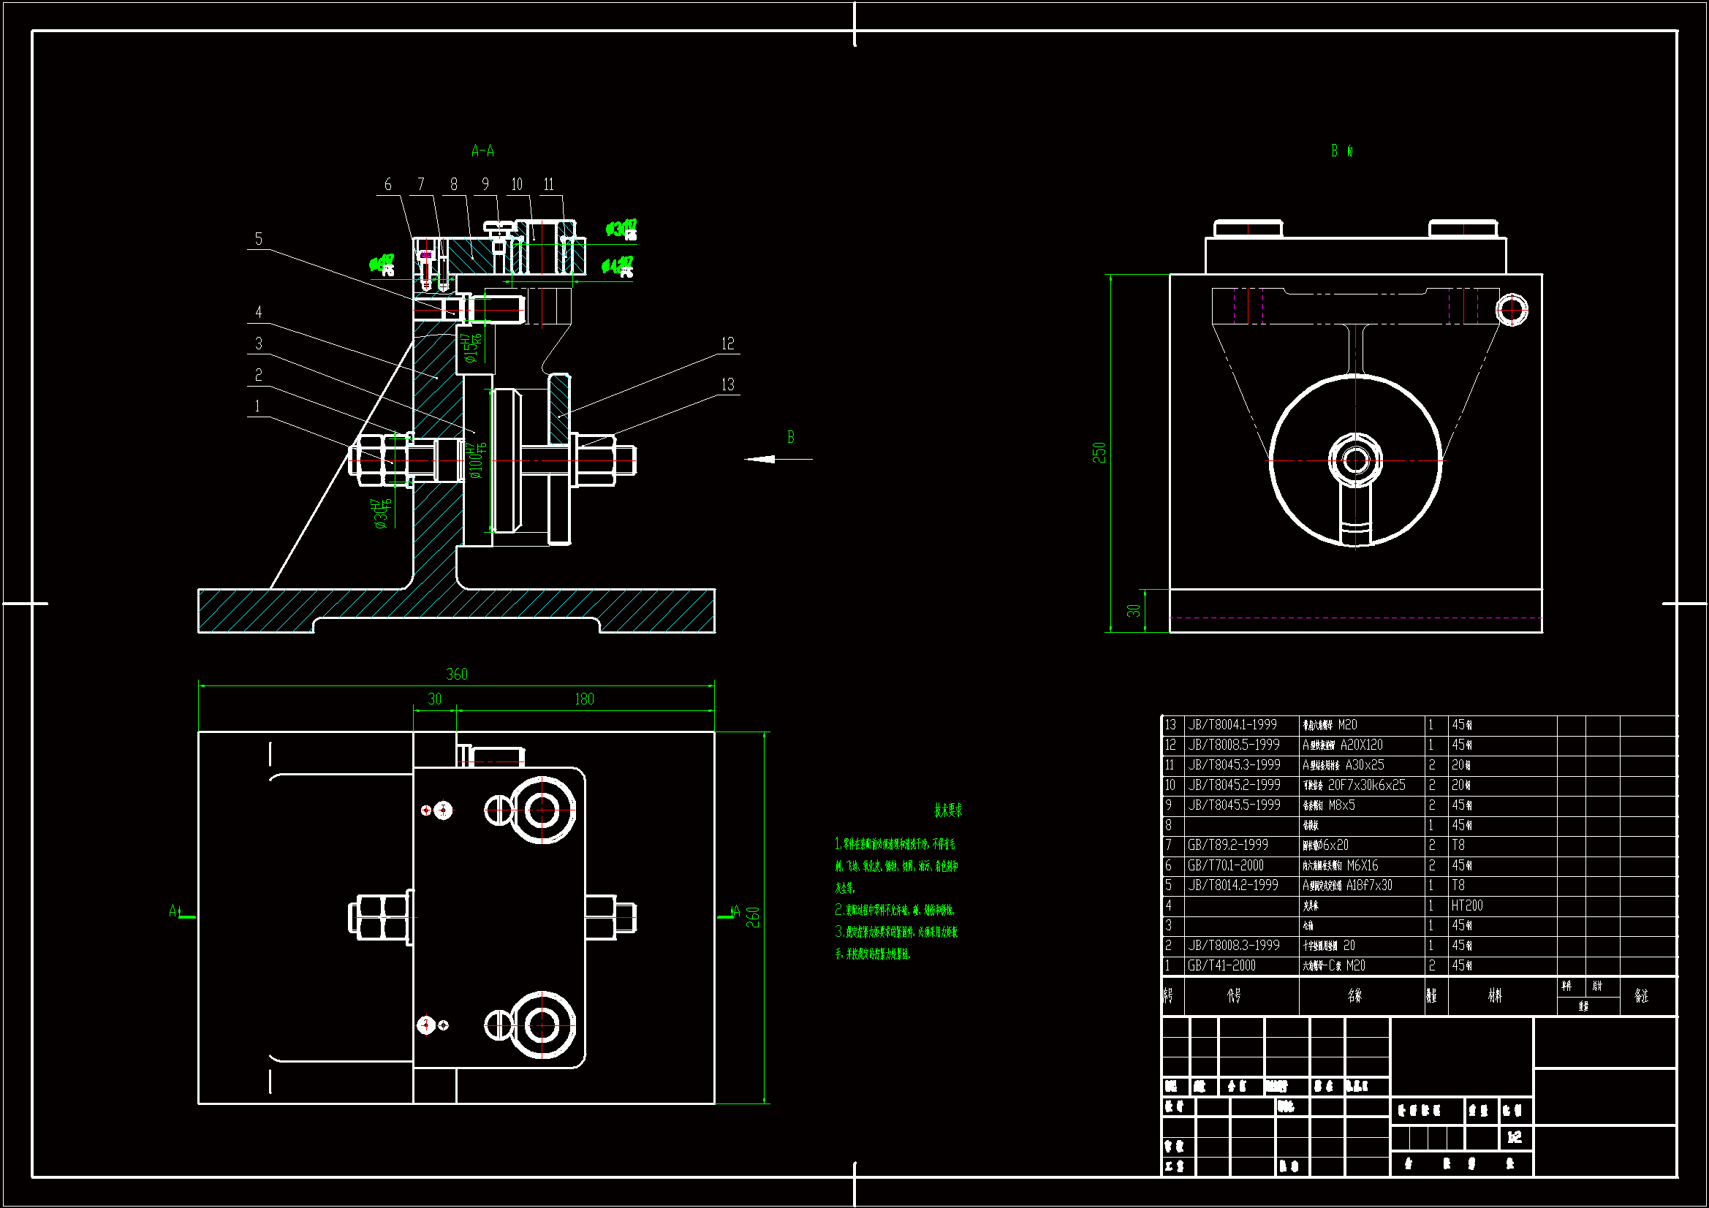
Task: Select the green technical requirements heading
Action: pyautogui.click(x=947, y=810)
